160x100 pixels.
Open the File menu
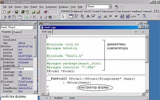click(5, 7)
